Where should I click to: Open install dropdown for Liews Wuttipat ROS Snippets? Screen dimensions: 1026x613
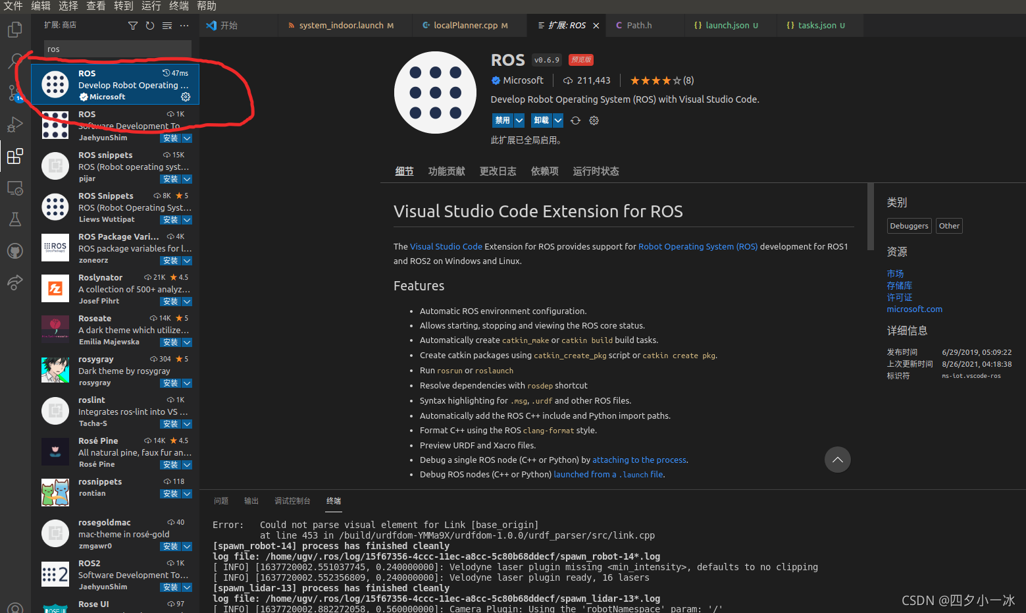click(x=187, y=220)
